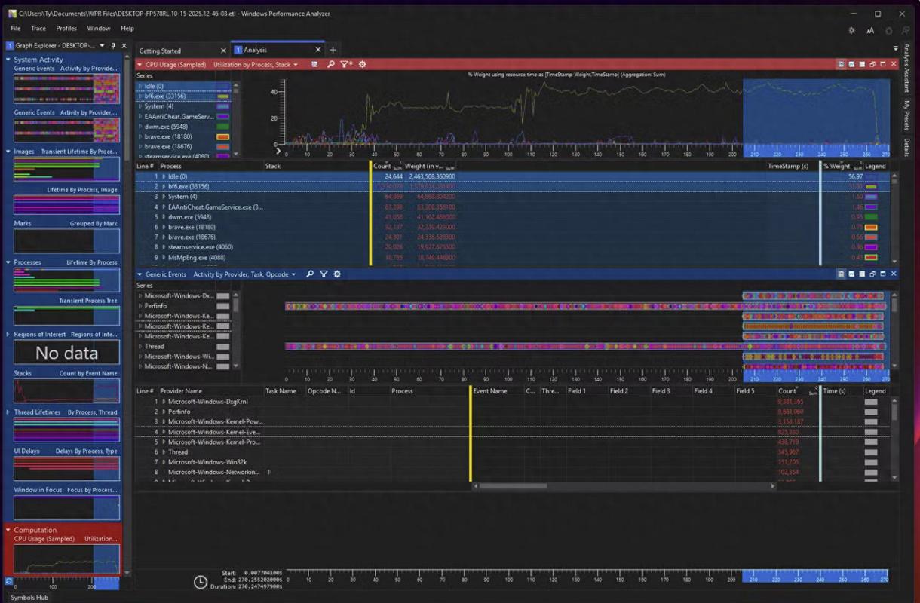920x603 pixels.
Task: Open the Analysis Assistant side panel
Action: point(906,69)
